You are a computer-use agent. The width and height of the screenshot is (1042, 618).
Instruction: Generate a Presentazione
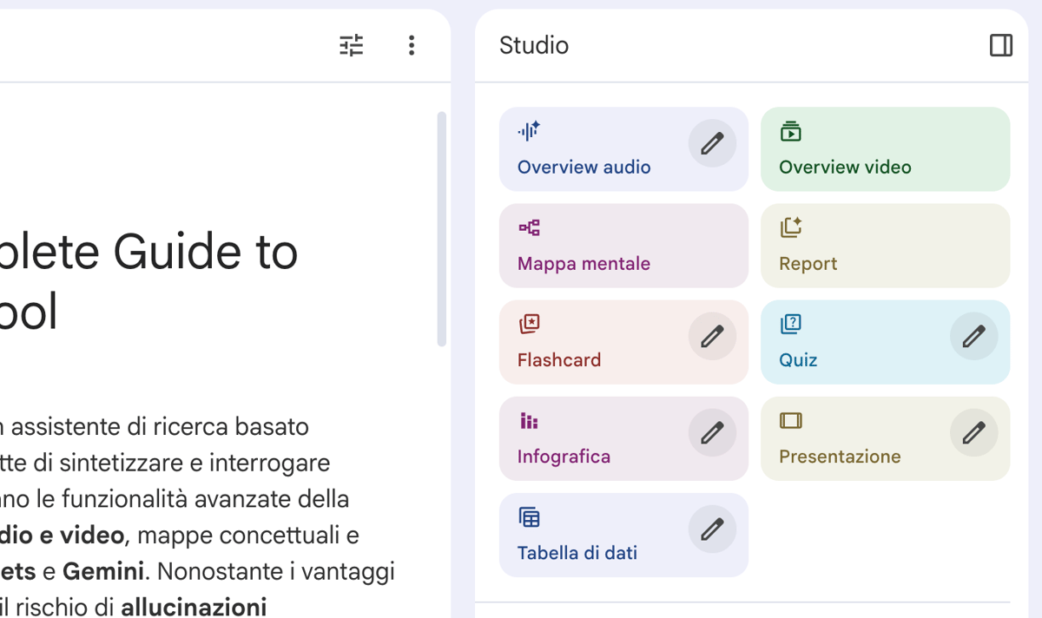tap(839, 456)
